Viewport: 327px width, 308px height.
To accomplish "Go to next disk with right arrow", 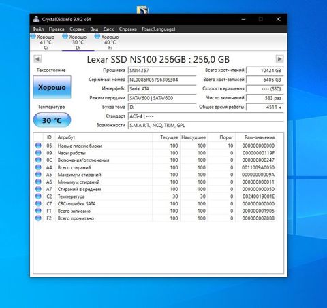I will pyautogui.click(x=279, y=59).
